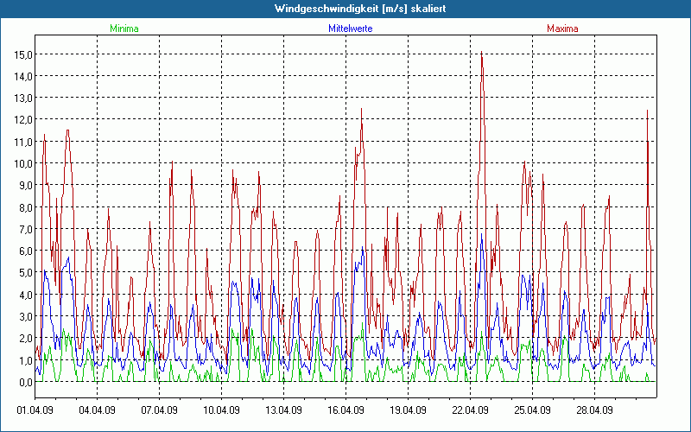691x432 pixels.
Task: Click the 8,0 y-axis label
Action: coord(25,207)
